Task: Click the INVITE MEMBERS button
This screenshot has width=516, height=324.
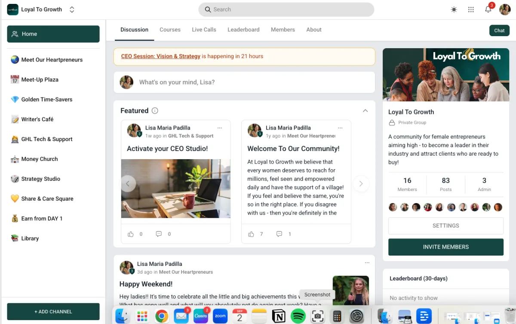Action: 446,247
